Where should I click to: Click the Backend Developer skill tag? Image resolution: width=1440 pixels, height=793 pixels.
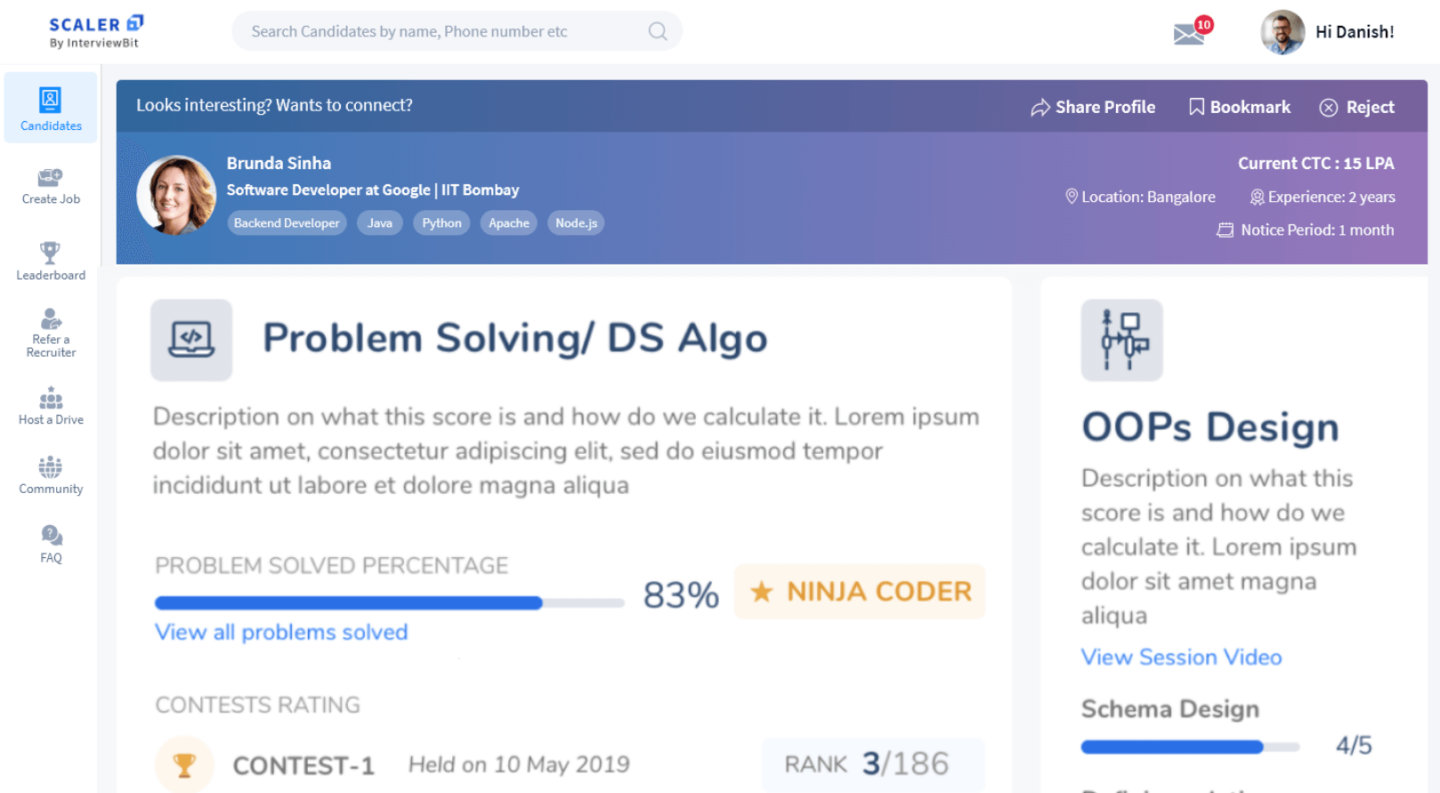pyautogui.click(x=287, y=223)
